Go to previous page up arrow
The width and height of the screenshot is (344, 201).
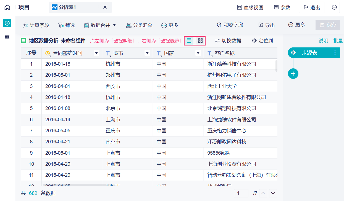(x=263, y=193)
